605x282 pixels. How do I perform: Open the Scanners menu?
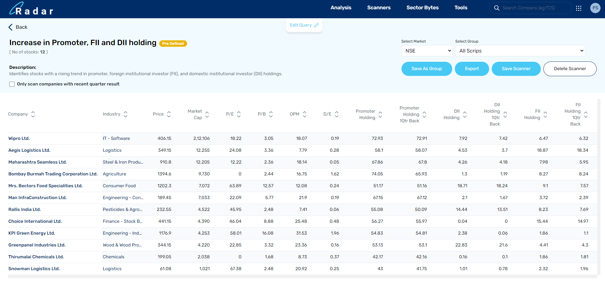tap(379, 8)
